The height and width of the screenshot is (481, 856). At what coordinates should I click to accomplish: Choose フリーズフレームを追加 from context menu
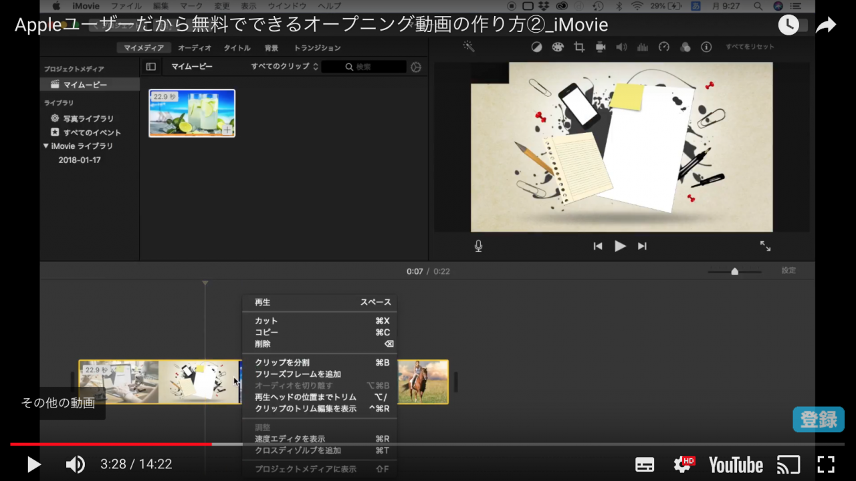(x=320, y=374)
